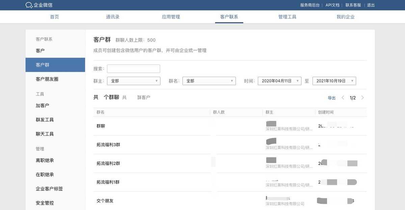The image size is (405, 210).
Task: Click the 导出 export link
Action: click(x=331, y=98)
